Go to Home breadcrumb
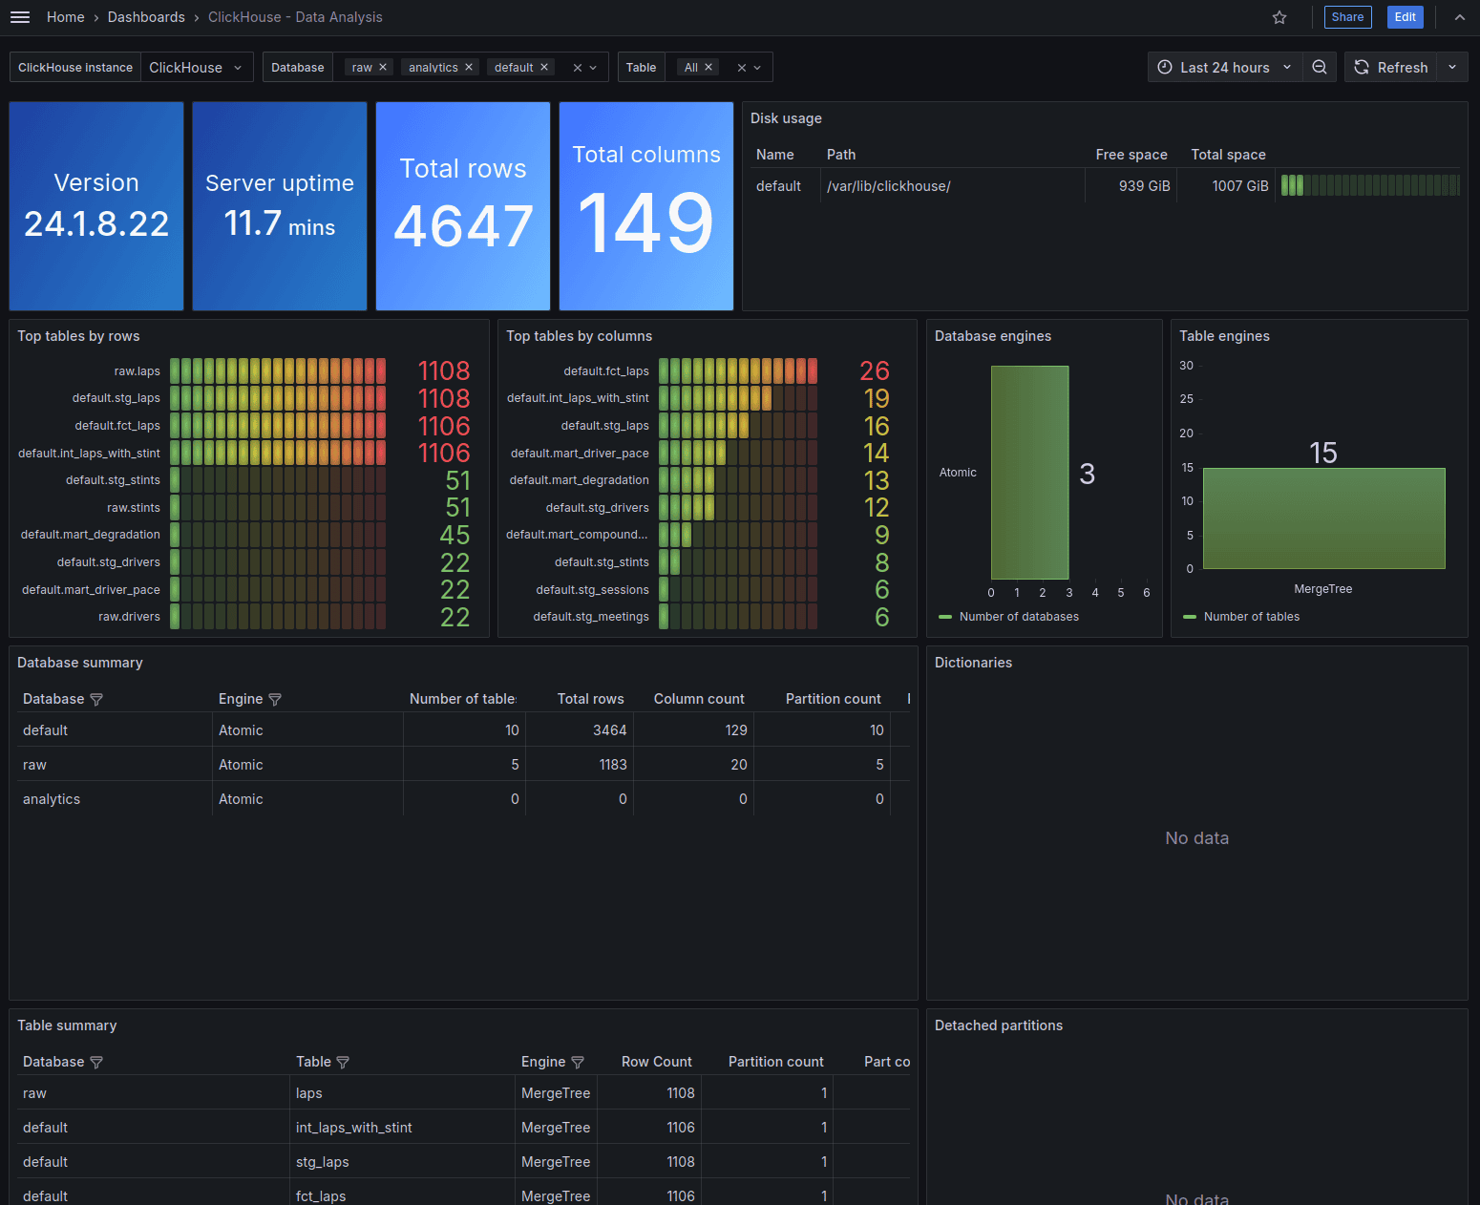The height and width of the screenshot is (1205, 1480). [66, 17]
